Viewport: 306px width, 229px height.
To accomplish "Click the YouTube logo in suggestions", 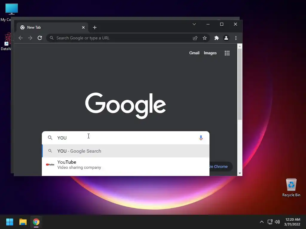I will click(50, 165).
